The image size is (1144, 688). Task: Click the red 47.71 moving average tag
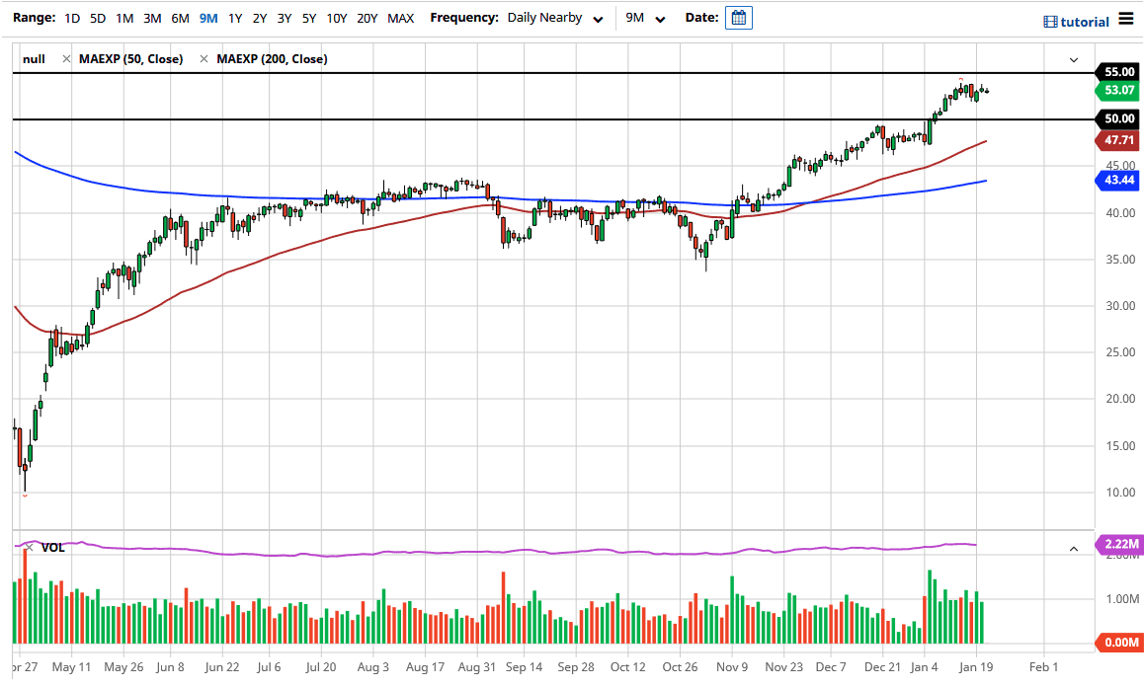point(1118,140)
